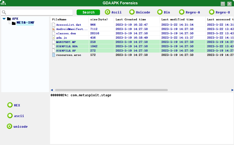The width and height of the screenshot is (234, 145).
Task: Select the Unicode search mode
Action: pyautogui.click(x=132, y=12)
